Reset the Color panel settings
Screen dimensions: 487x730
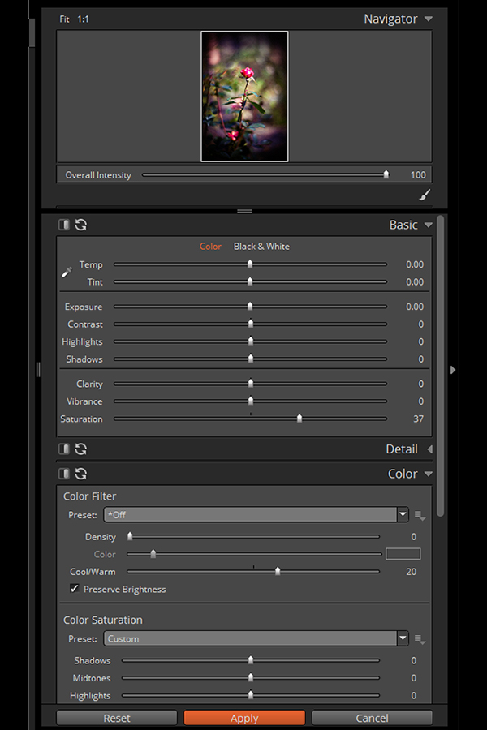(x=80, y=474)
